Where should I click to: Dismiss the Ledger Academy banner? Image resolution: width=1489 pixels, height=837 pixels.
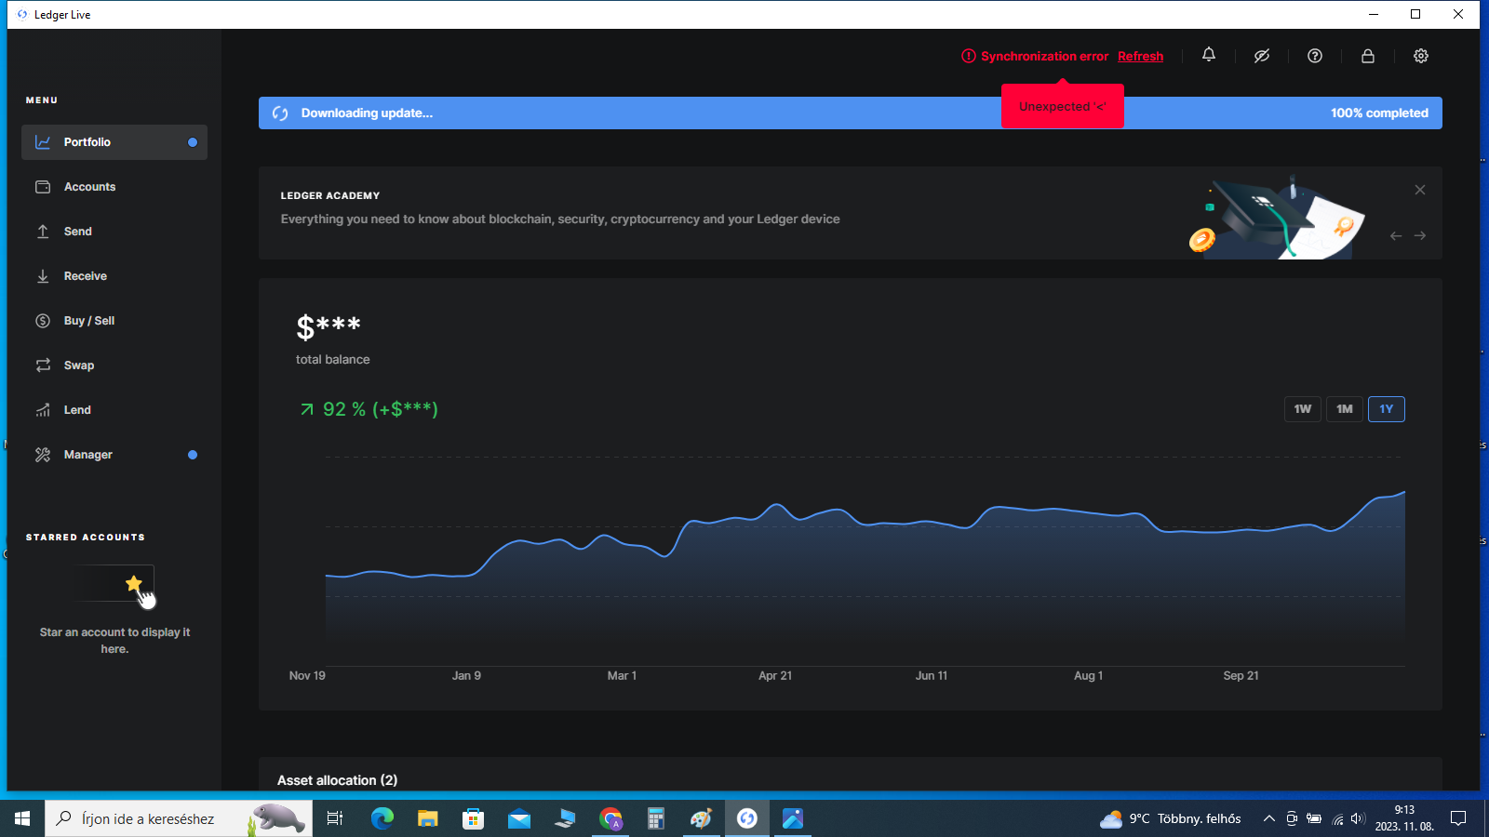click(1420, 190)
